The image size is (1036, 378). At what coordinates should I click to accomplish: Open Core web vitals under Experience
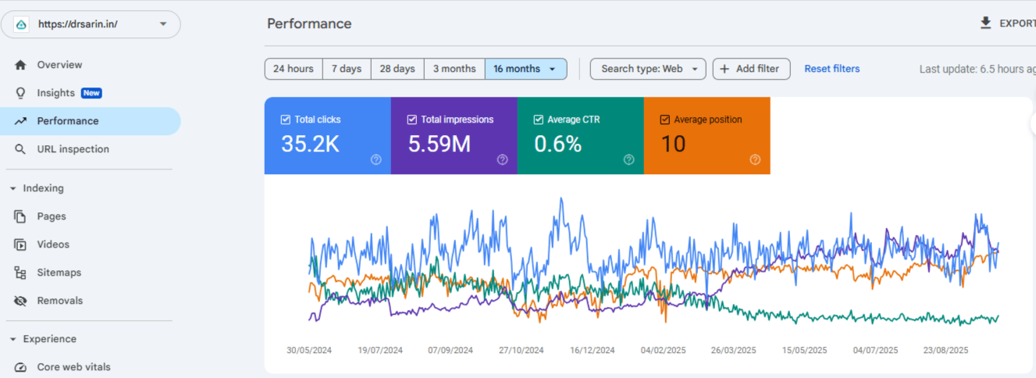tap(90, 367)
